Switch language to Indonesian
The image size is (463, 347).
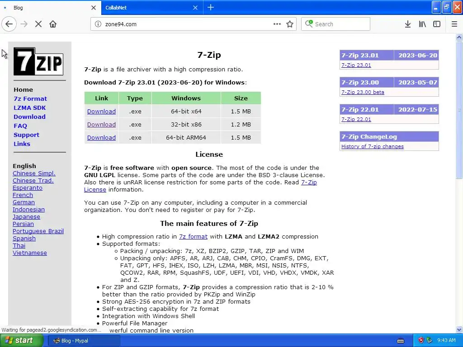[x=28, y=210]
